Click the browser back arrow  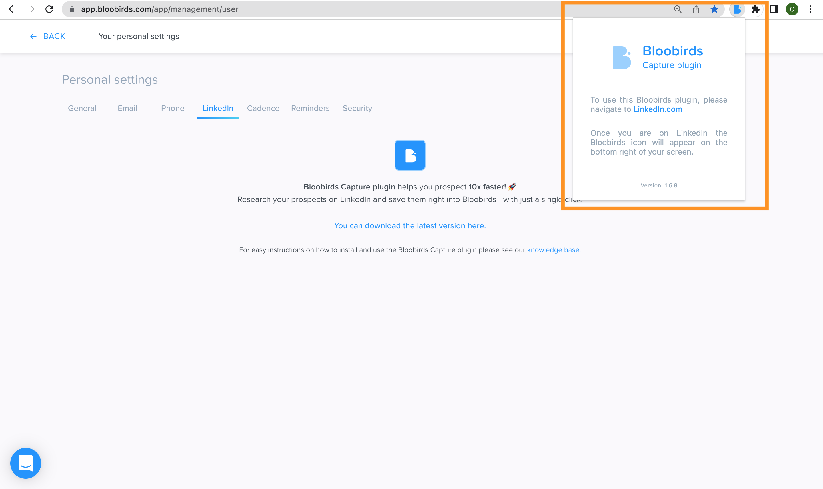[13, 9]
